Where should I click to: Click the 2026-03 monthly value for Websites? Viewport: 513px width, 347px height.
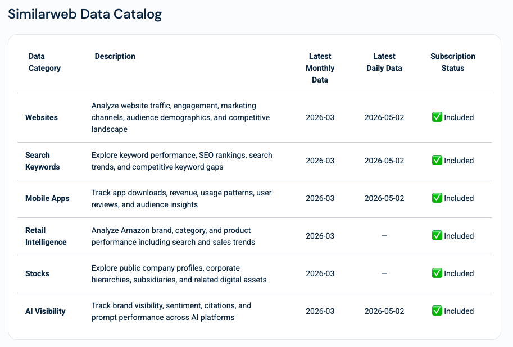[320, 117]
